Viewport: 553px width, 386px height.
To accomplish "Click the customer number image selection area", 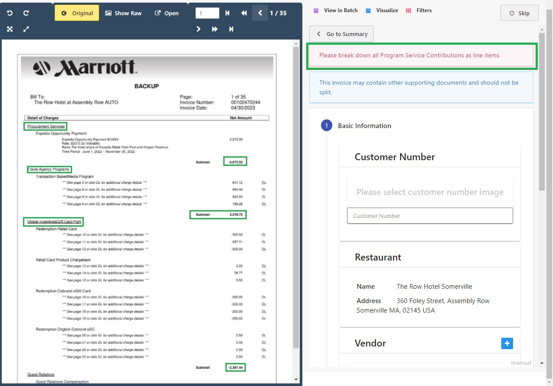I will tap(430, 192).
